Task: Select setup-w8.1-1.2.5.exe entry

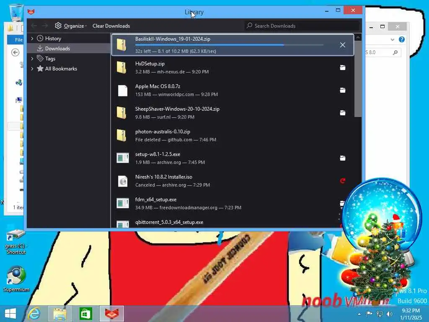Action: [x=233, y=158]
